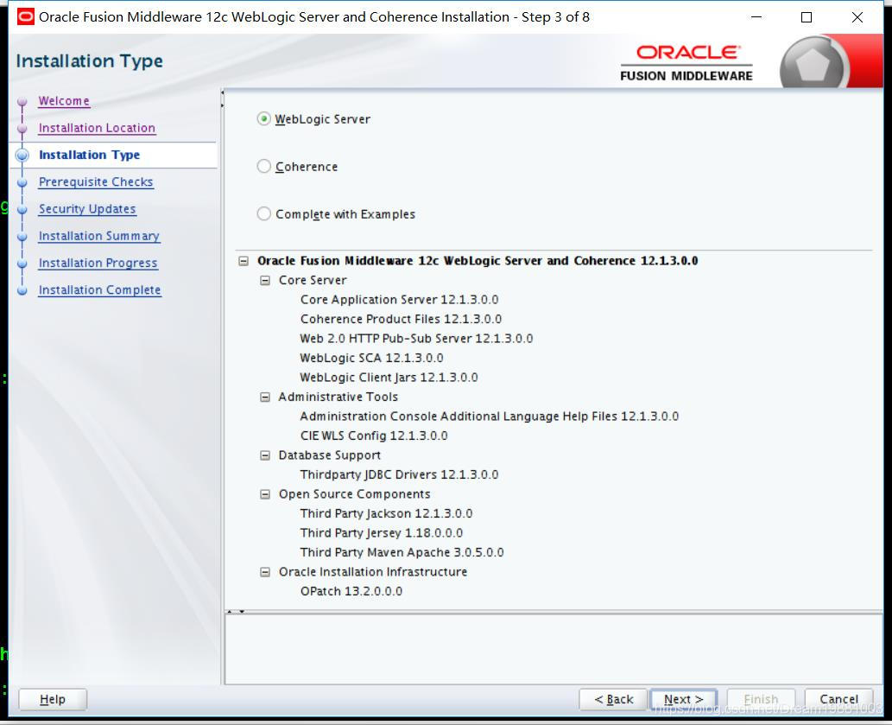Click the Installation Complete step bullet
892x725 pixels.
pyautogui.click(x=22, y=291)
